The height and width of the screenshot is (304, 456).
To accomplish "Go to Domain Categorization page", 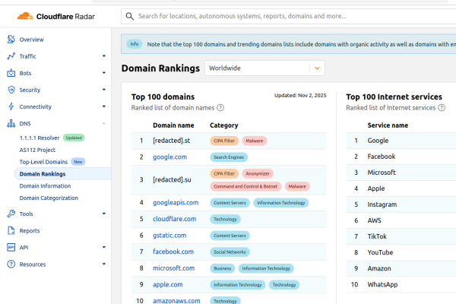I will [49, 198].
